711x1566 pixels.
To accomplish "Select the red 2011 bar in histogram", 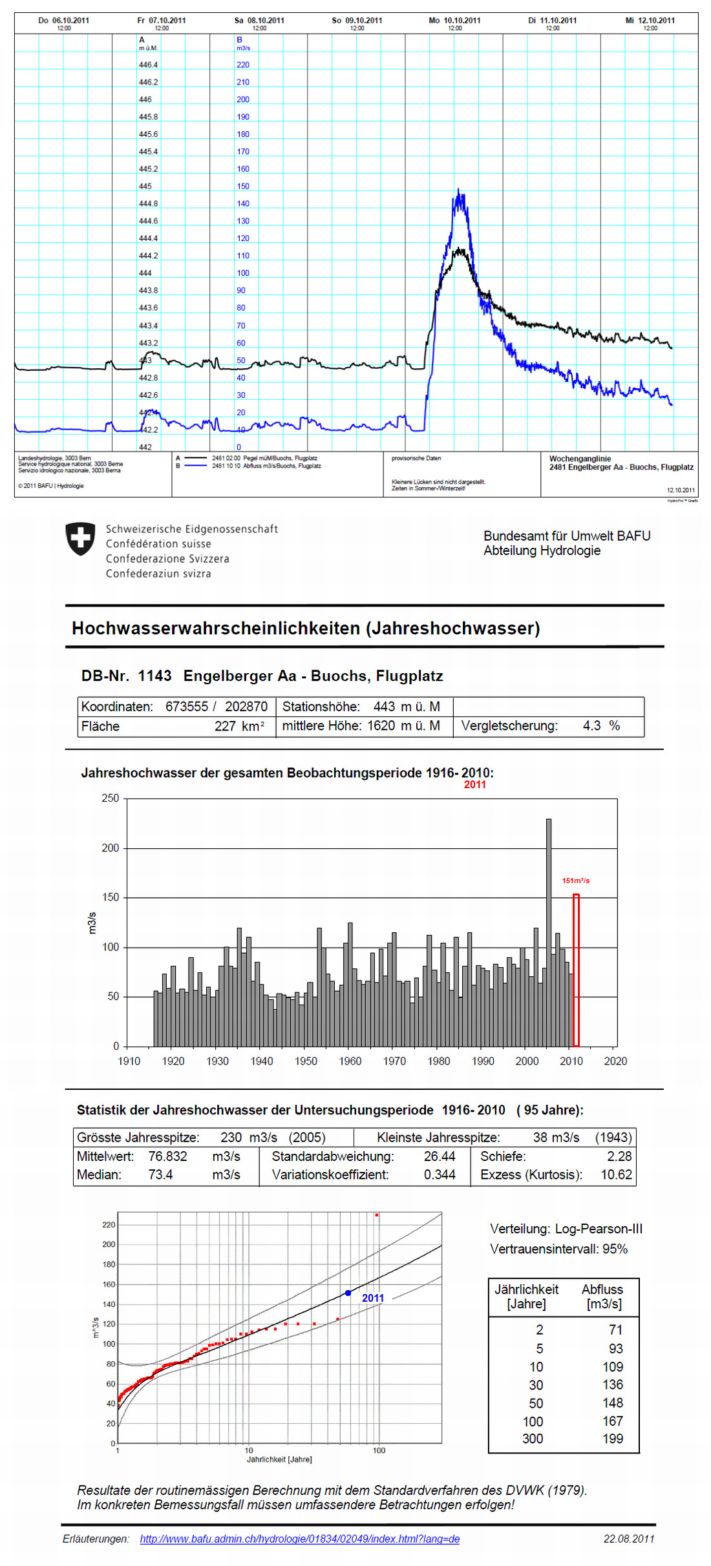I will (x=576, y=970).
